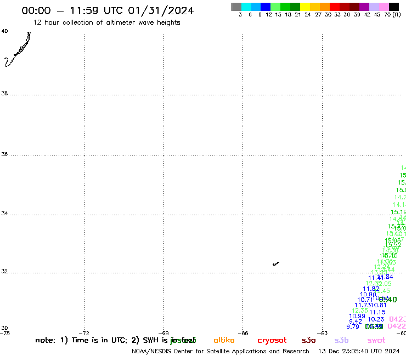
Task: Click the wave height value '10.26'
Action: click(376, 319)
